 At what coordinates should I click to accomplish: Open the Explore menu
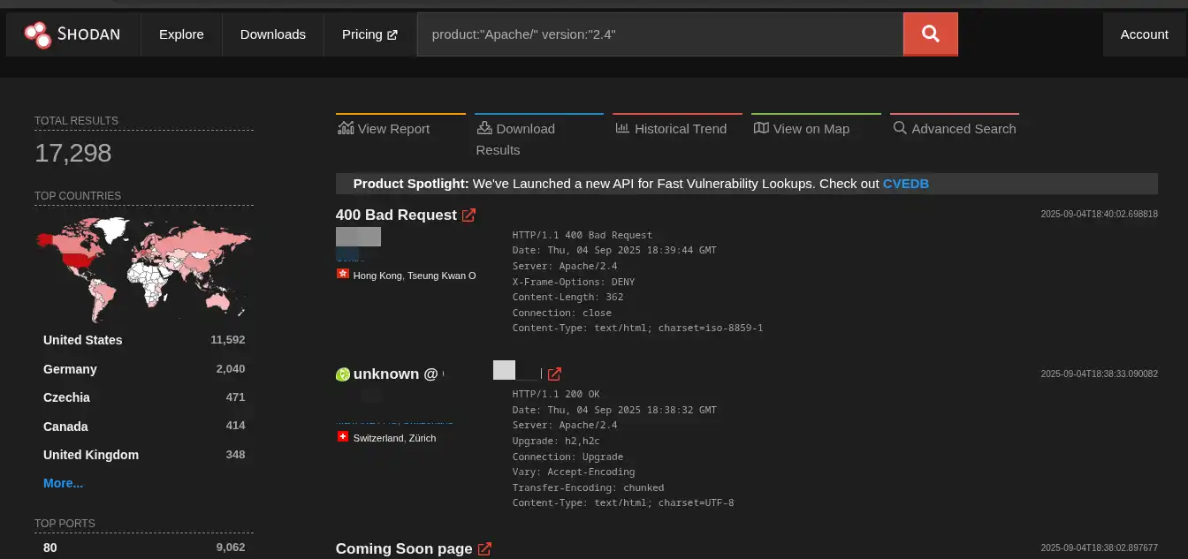click(x=181, y=34)
